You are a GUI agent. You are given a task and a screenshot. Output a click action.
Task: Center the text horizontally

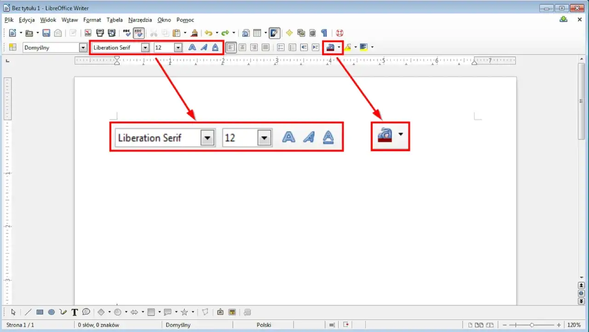coord(242,47)
